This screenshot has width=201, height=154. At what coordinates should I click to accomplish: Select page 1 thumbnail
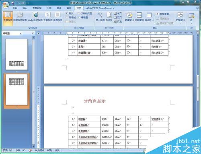(x=16, y=54)
